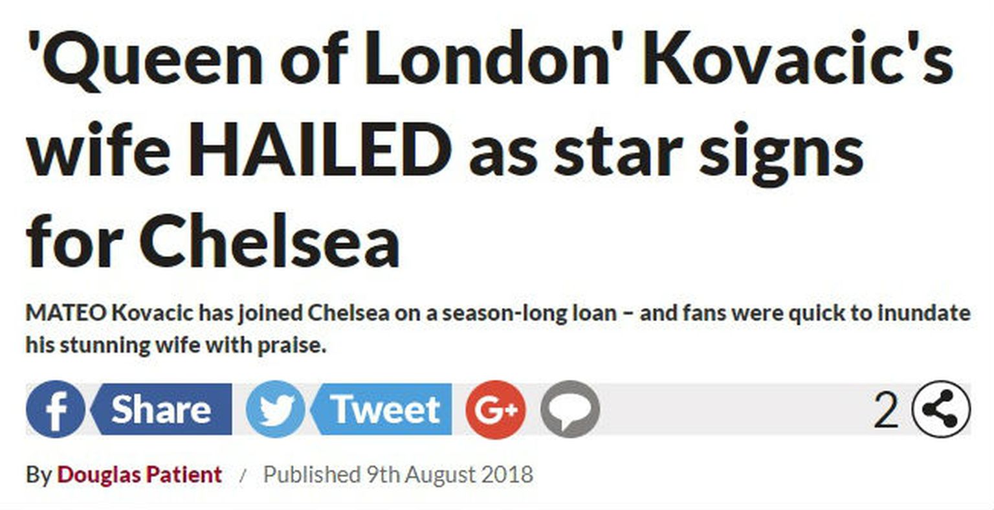
Task: Click "his stunning wife with praise" summary line
Action: pyautogui.click(x=175, y=345)
